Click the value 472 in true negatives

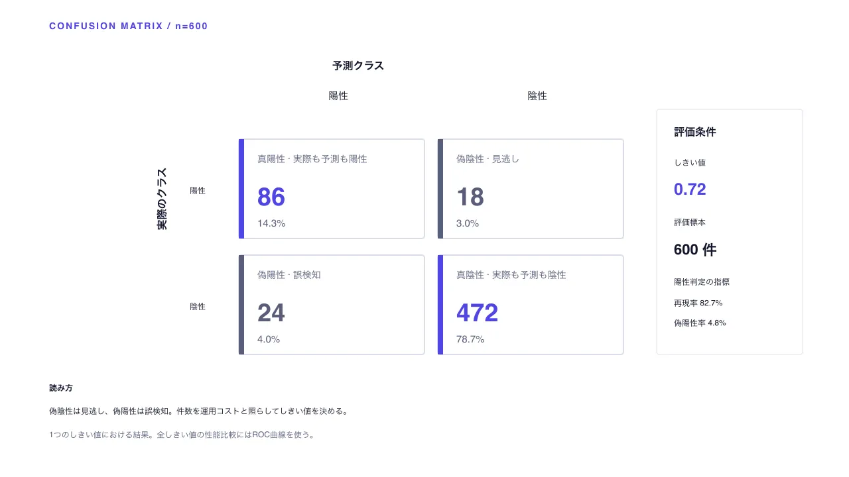pyautogui.click(x=478, y=313)
